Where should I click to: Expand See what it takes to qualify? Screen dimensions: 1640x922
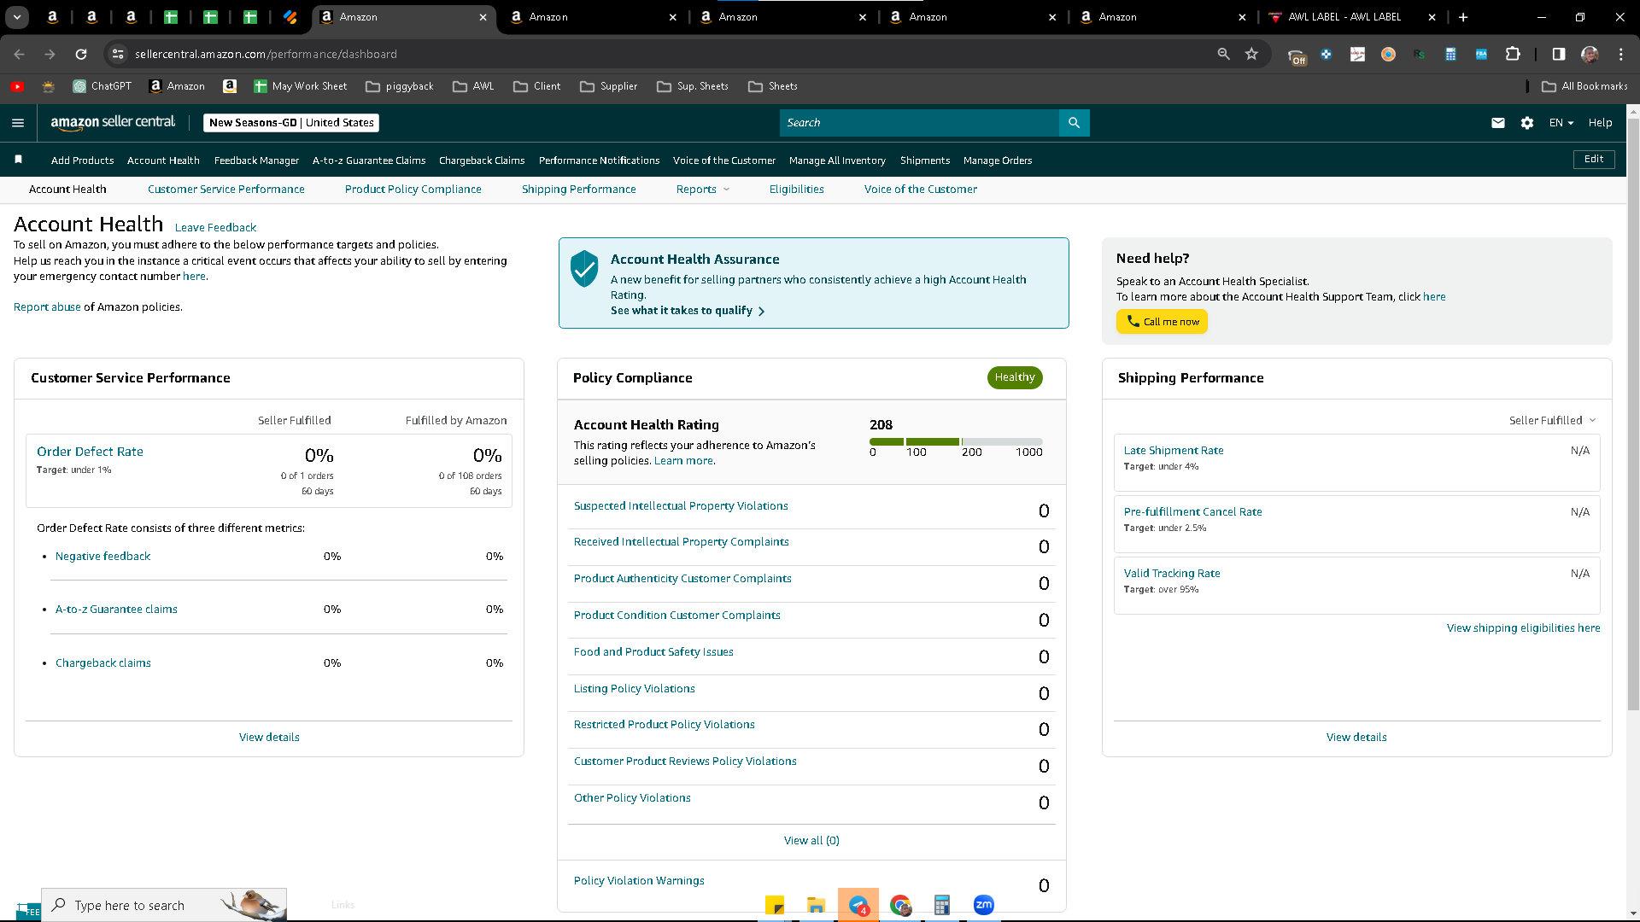point(688,311)
